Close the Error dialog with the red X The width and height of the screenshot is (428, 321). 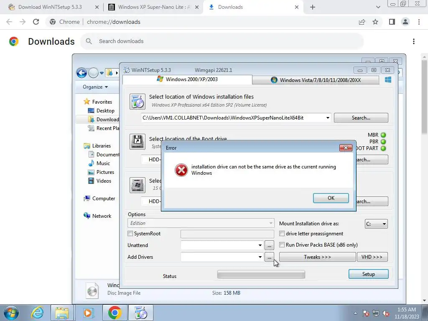(x=346, y=148)
